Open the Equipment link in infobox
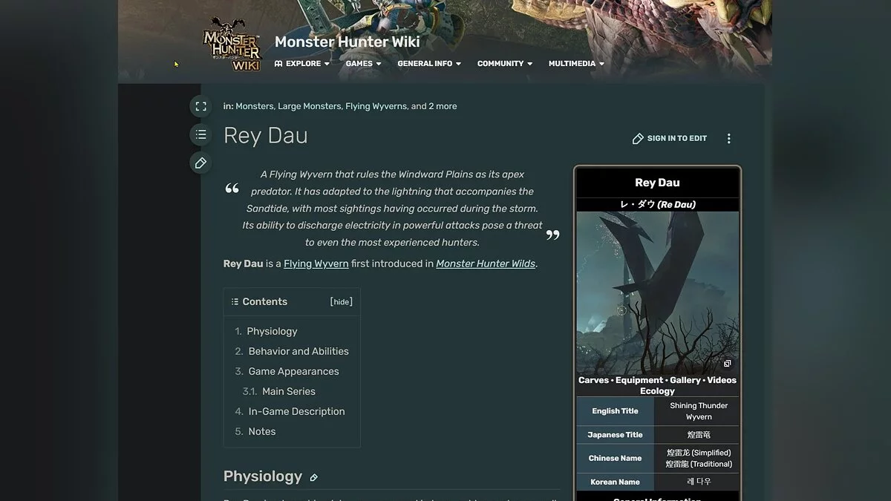The width and height of the screenshot is (891, 501). (x=639, y=380)
